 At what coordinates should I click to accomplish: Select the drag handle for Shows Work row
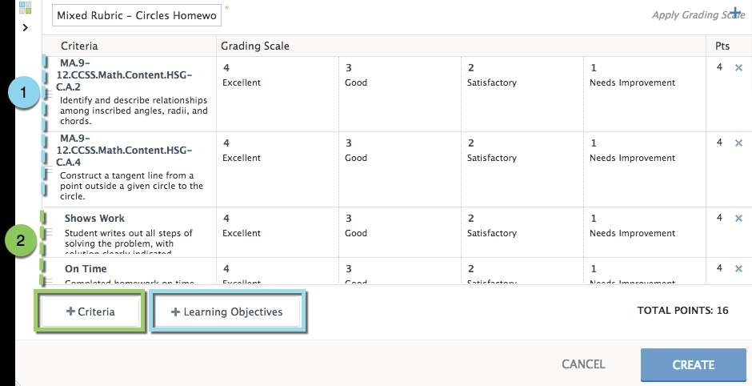pos(48,232)
